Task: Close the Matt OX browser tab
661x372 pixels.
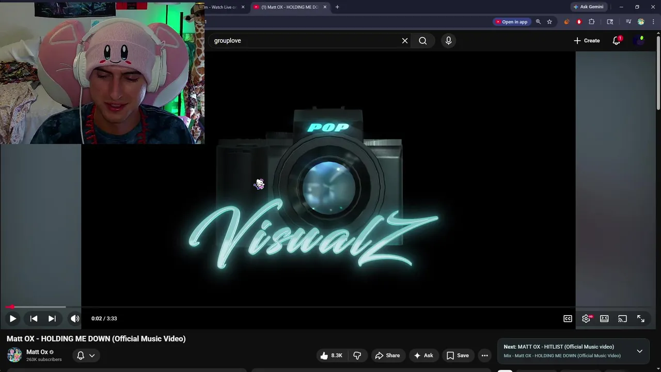Action: click(325, 7)
